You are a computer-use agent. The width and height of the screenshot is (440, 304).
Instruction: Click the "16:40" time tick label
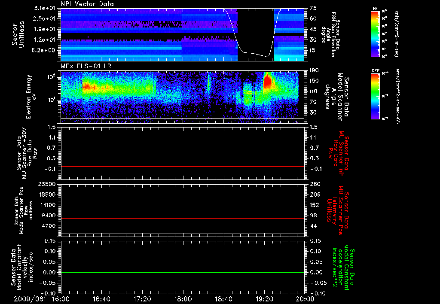[101, 299]
